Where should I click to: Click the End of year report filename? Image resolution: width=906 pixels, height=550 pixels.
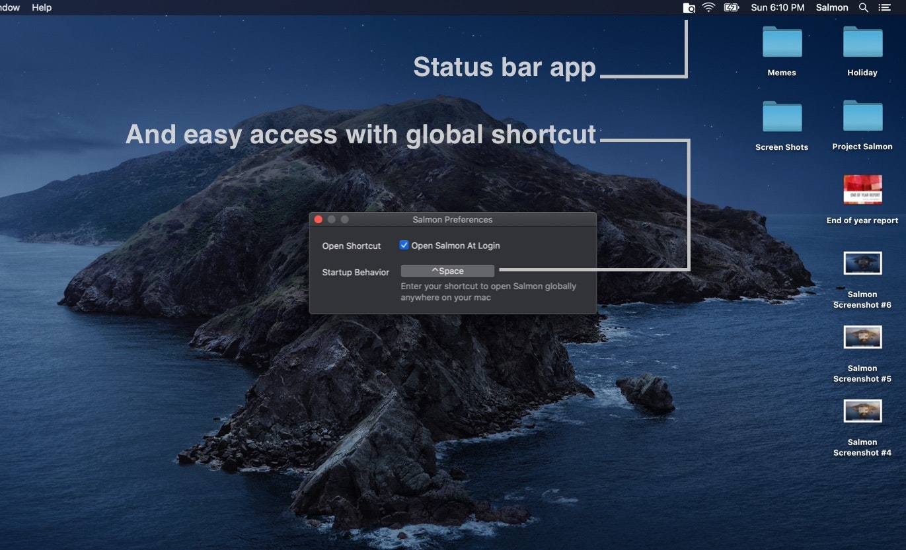coord(862,221)
